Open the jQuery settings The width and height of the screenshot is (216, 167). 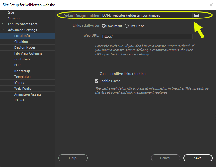tap(28, 83)
